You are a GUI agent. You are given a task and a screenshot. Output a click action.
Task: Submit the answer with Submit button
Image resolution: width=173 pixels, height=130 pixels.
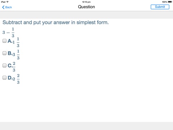click(160, 7)
